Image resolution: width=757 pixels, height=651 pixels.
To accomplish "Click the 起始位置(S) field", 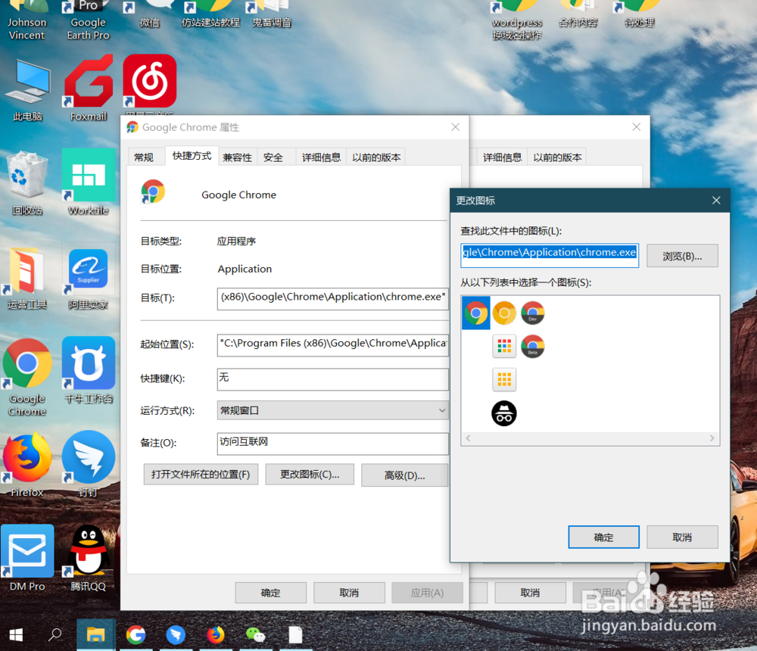I will 332,344.
